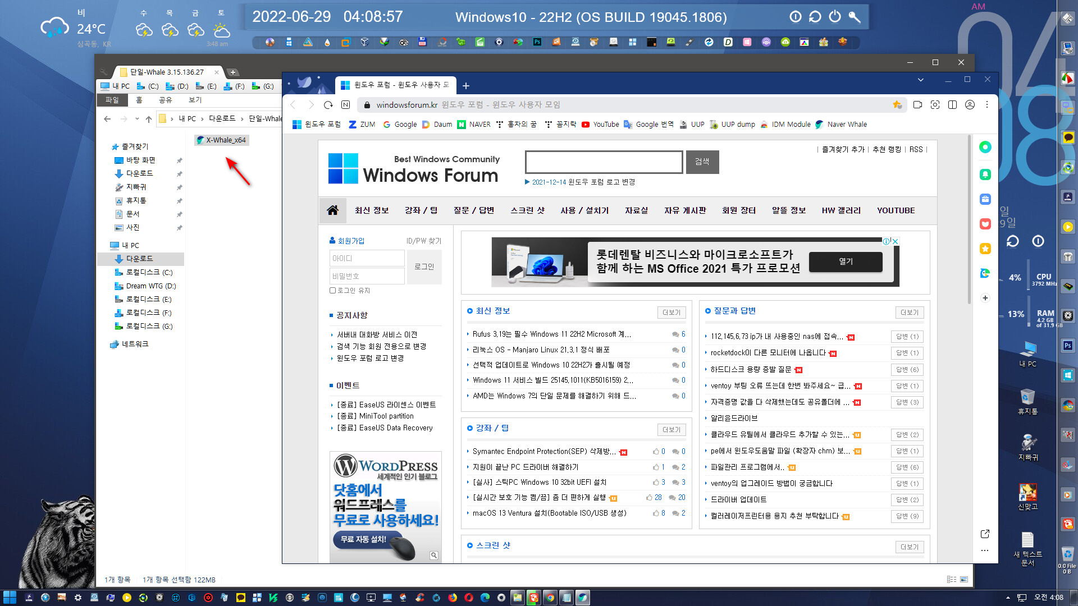Open the 파일 tab in Explorer ribbon
Screen dimensions: 1078x606
point(112,100)
